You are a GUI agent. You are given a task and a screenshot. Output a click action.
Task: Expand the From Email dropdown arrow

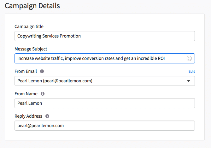click(189, 81)
